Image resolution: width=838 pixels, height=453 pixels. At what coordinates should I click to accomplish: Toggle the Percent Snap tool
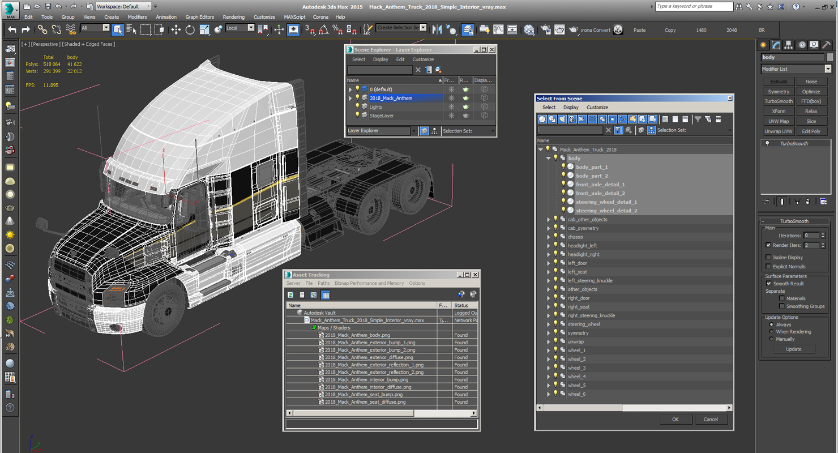[x=337, y=30]
